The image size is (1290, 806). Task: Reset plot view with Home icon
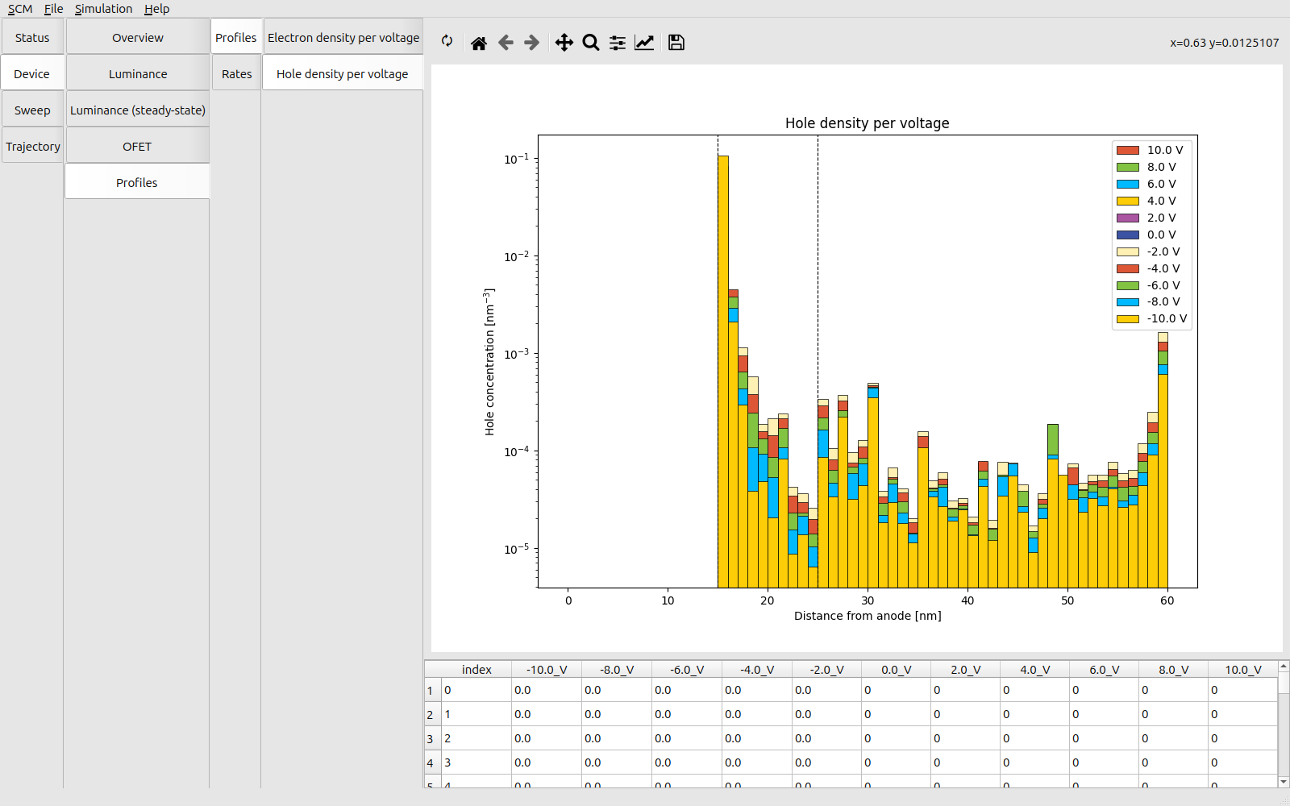(479, 43)
